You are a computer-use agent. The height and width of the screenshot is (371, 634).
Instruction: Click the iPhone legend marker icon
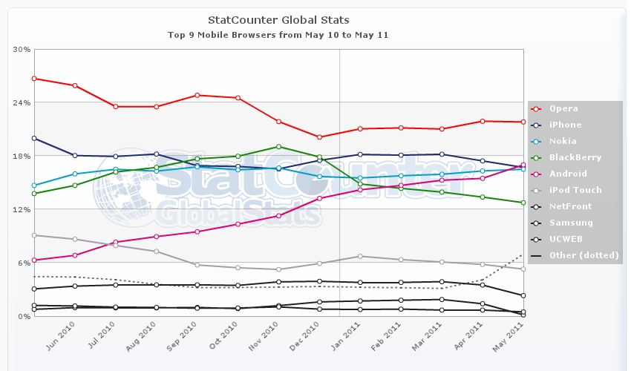click(537, 125)
